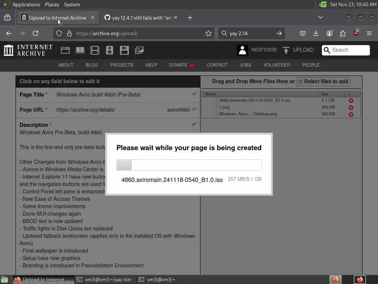The image size is (378, 284).
Task: Open the extensions puzzle icon
Action: pyautogui.click(x=343, y=33)
